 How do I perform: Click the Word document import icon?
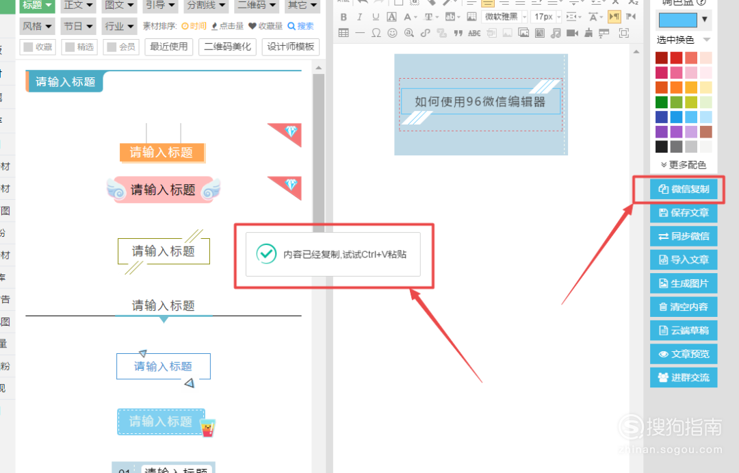click(x=491, y=33)
